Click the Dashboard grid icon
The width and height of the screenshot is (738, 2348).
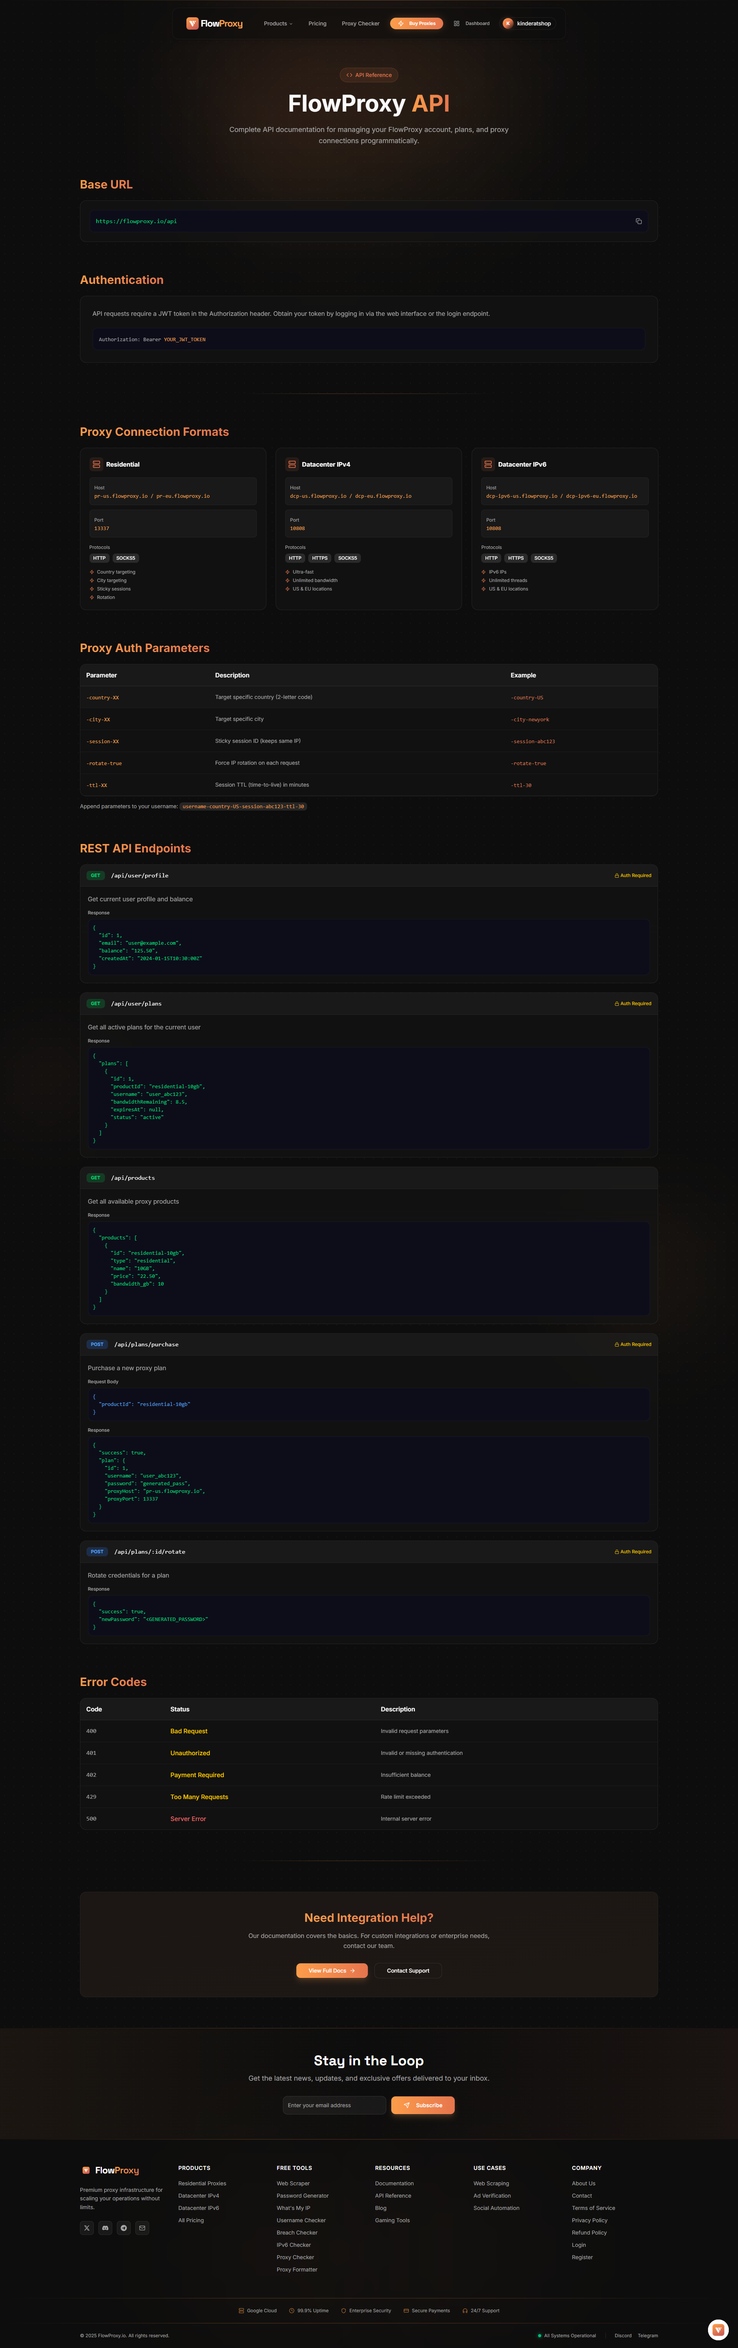[457, 24]
